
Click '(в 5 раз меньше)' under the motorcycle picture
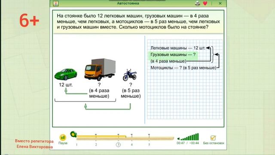click(131, 93)
